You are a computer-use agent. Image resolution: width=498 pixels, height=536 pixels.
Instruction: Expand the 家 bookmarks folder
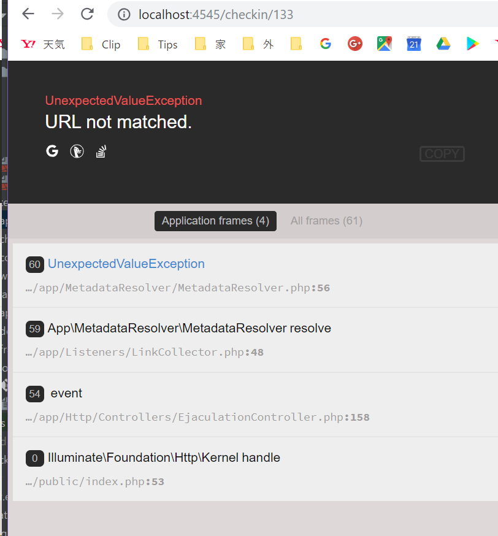(x=210, y=44)
